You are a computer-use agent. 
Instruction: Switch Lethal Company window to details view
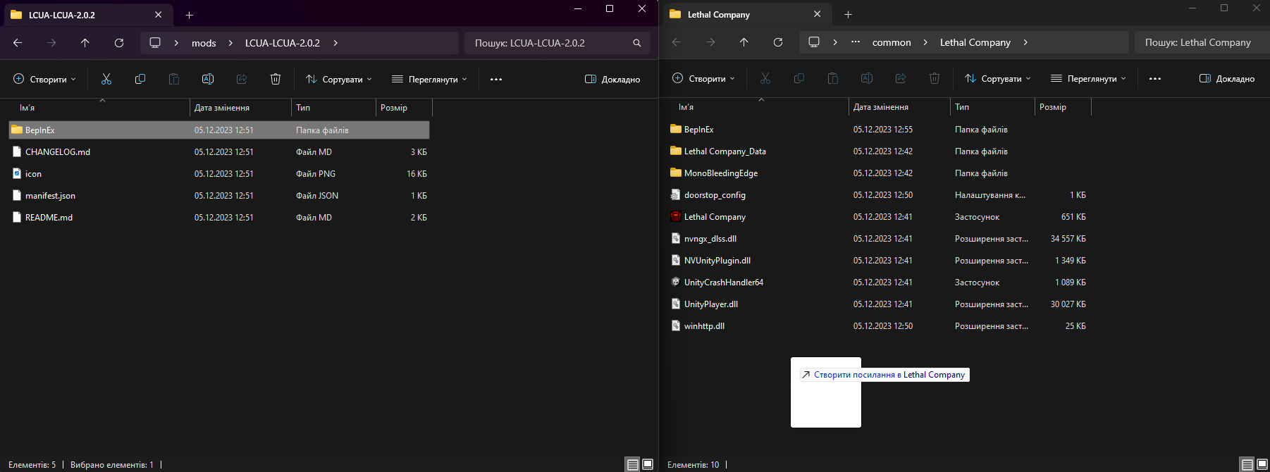(x=1247, y=464)
